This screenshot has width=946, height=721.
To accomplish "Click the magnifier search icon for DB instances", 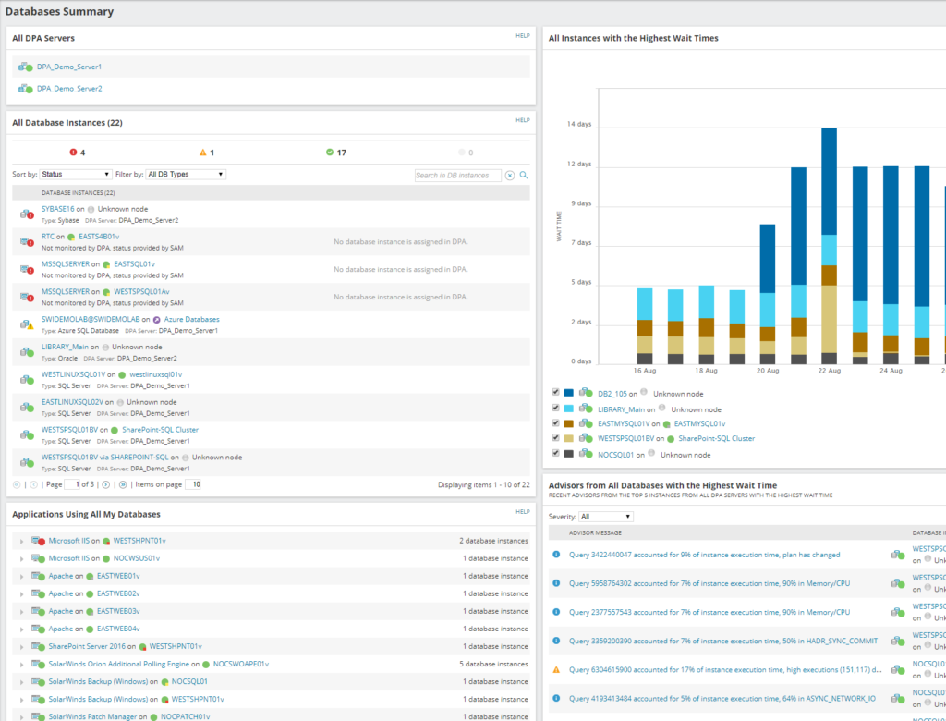I will pyautogui.click(x=524, y=175).
